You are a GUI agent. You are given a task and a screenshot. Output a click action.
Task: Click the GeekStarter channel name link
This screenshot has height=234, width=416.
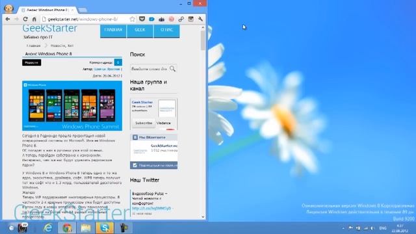(142, 102)
